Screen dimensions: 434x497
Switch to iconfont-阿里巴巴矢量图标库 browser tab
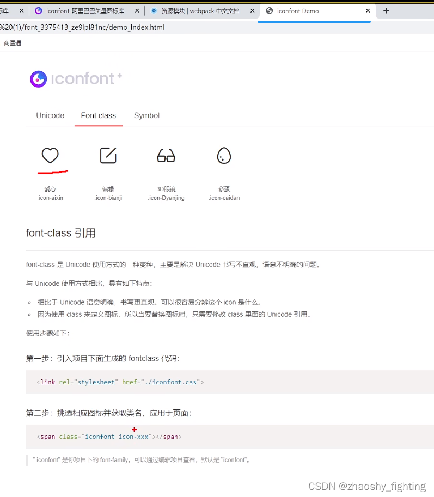(84, 11)
